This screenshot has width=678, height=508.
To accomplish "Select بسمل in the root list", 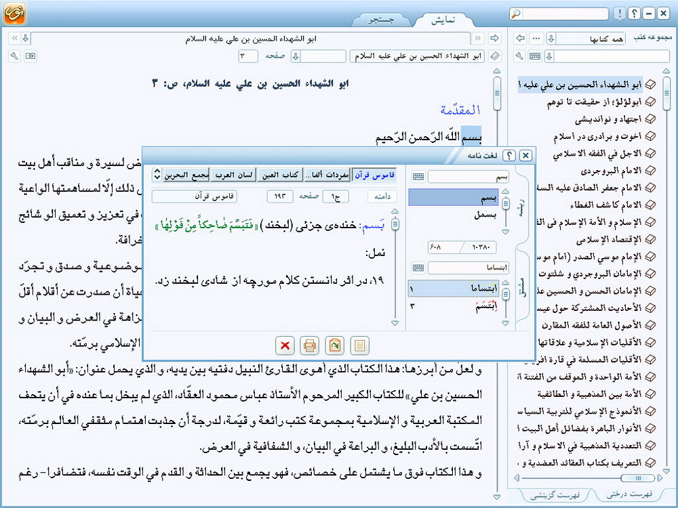I will [485, 215].
